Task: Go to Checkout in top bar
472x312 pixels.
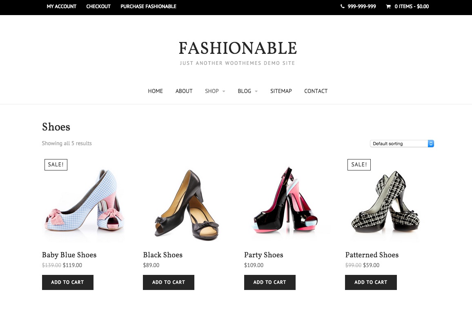Action: tap(98, 6)
